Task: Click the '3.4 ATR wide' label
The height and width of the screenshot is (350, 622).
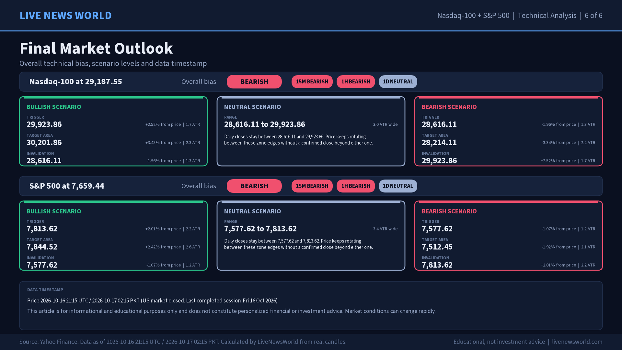Action: [385, 229]
